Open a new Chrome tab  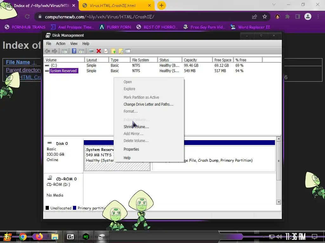point(162,6)
